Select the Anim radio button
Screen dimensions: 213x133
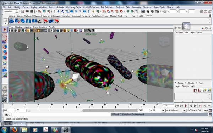click(197, 83)
